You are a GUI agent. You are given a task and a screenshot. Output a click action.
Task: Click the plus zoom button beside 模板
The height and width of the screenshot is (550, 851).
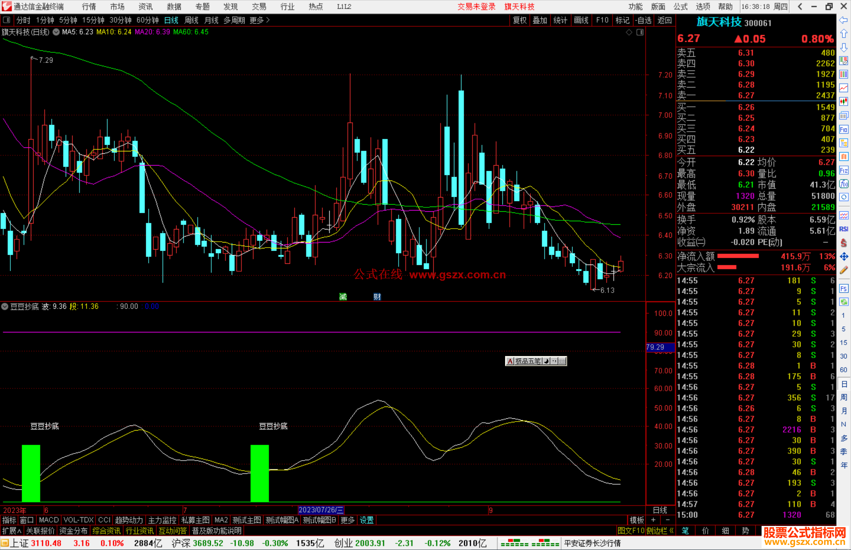tap(653, 520)
